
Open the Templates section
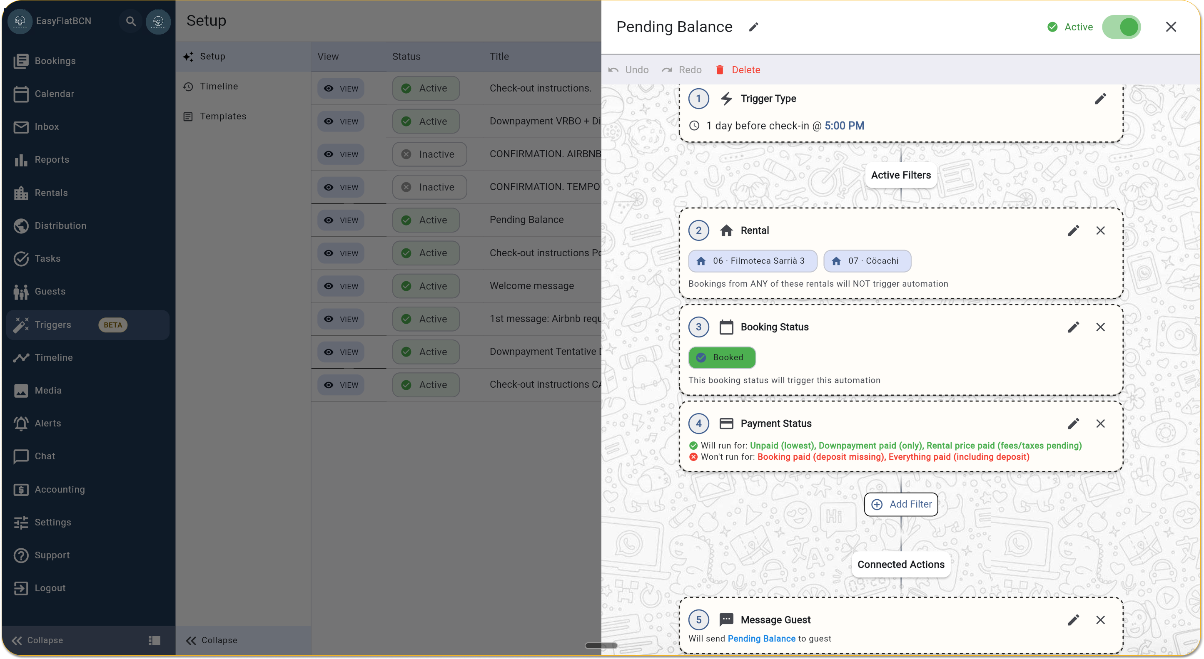tap(222, 116)
